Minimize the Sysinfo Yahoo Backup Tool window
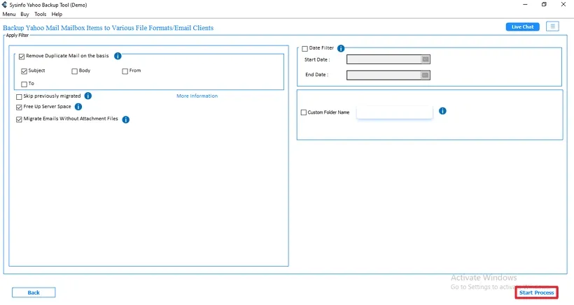The image size is (574, 305). (525, 5)
